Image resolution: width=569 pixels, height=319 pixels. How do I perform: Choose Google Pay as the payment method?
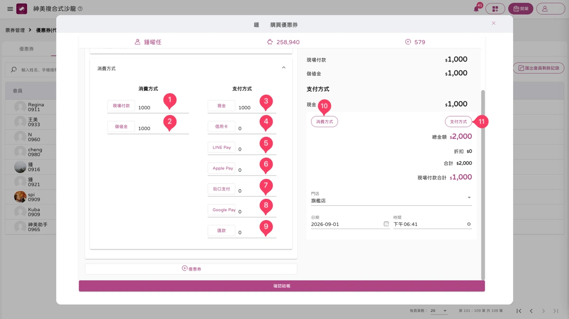tap(221, 210)
